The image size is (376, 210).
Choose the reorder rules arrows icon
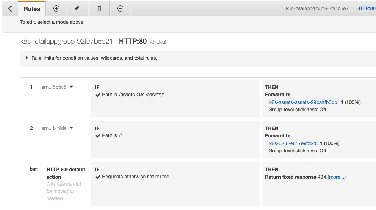[x=100, y=9]
